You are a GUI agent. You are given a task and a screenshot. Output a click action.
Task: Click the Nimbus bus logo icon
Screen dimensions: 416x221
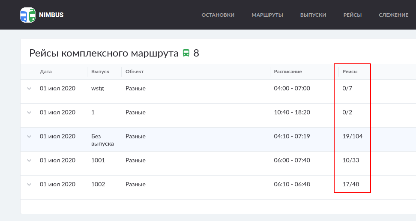coord(28,15)
